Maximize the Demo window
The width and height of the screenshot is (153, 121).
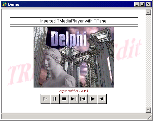point(142,4)
